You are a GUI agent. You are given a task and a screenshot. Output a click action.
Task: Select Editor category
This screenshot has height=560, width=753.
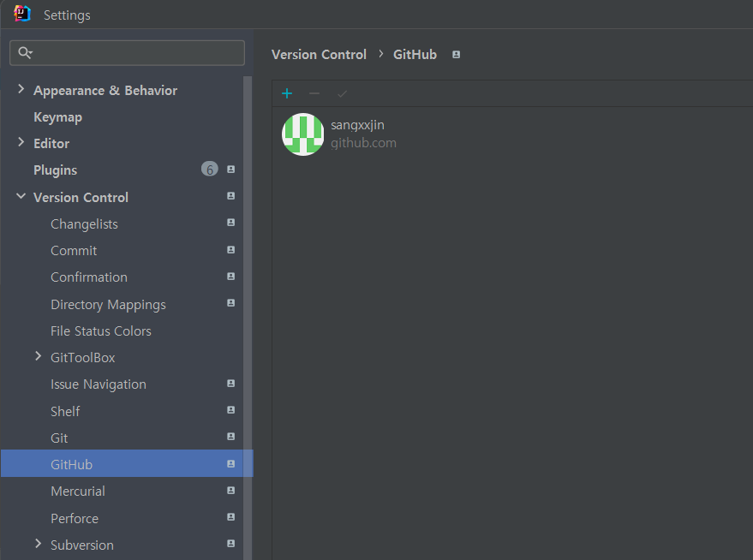click(x=51, y=144)
